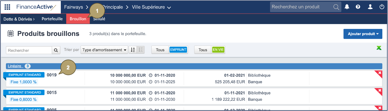Screen dimensions: 388x111
Task: Open the apps grid menu icon
Action: pos(7,7)
